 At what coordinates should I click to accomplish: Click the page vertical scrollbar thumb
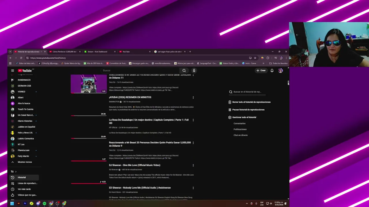[288, 83]
